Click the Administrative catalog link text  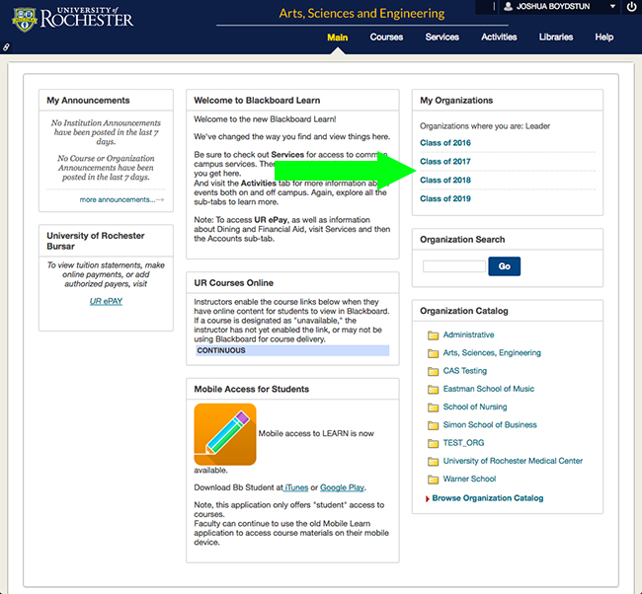click(468, 334)
